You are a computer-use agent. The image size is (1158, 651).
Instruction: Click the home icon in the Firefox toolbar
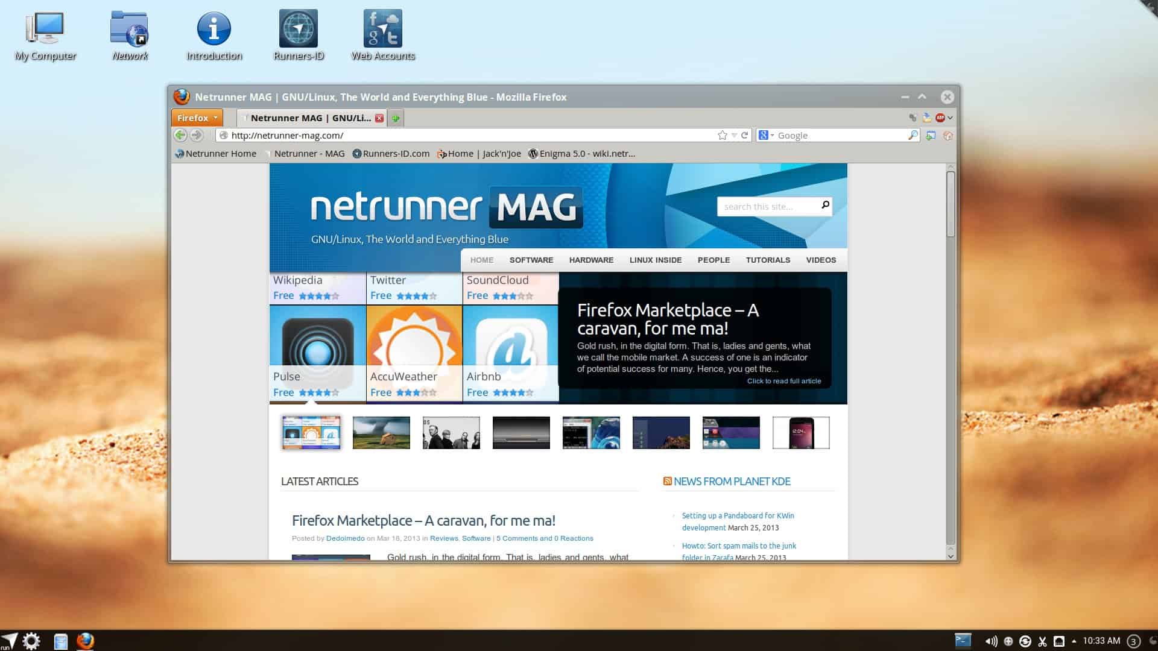(x=948, y=136)
